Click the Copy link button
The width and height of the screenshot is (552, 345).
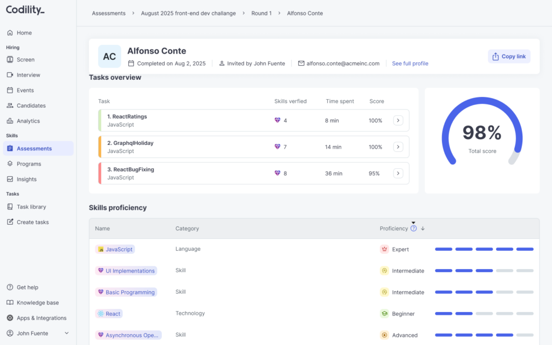click(x=509, y=56)
